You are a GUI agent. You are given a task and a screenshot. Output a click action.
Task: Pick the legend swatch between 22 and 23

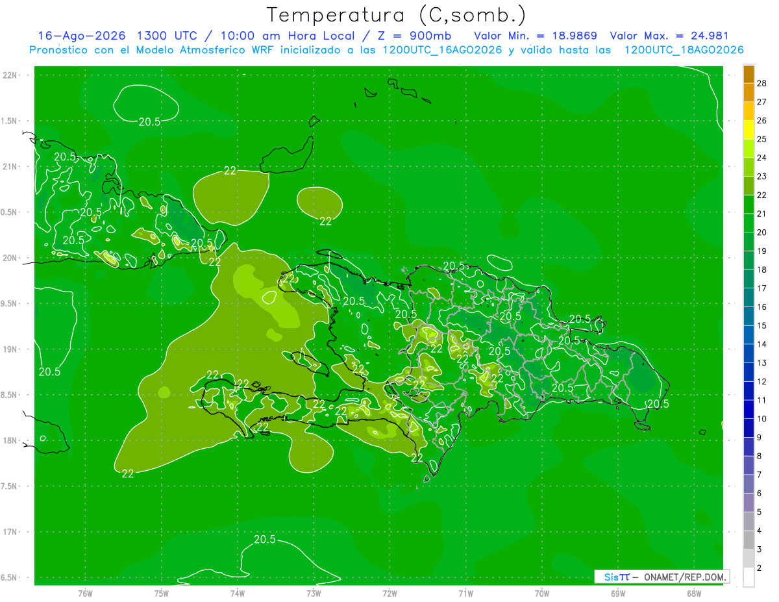point(748,186)
